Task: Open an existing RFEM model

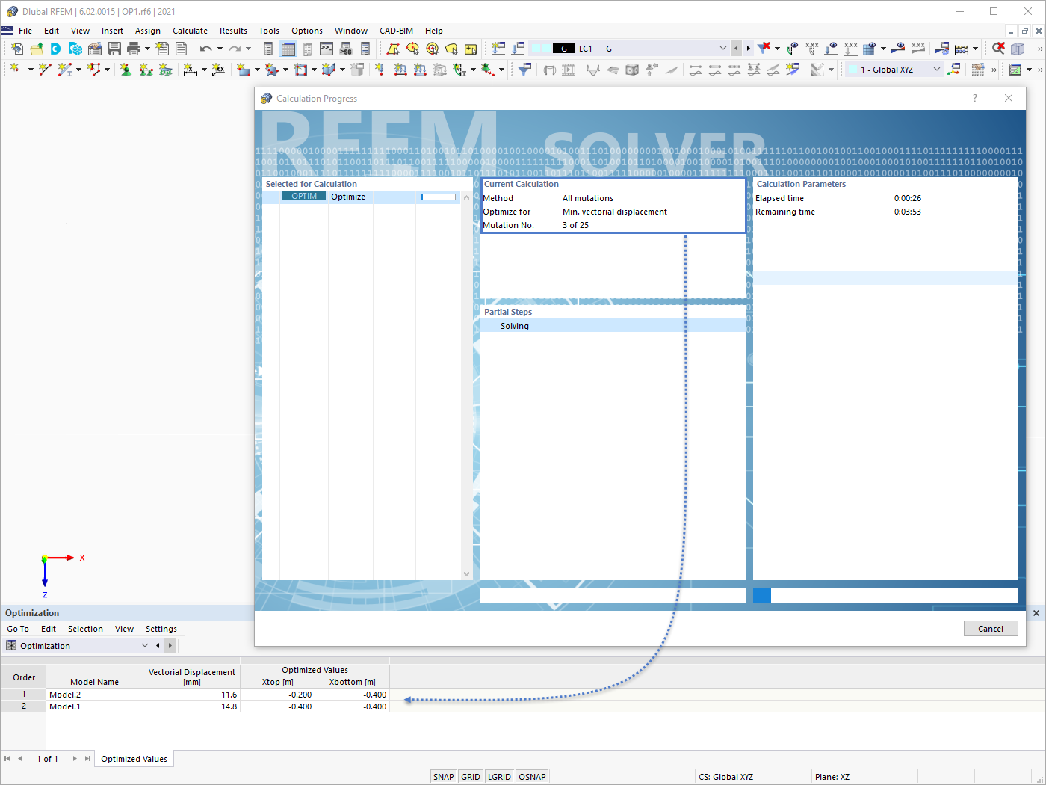Action: click(36, 48)
